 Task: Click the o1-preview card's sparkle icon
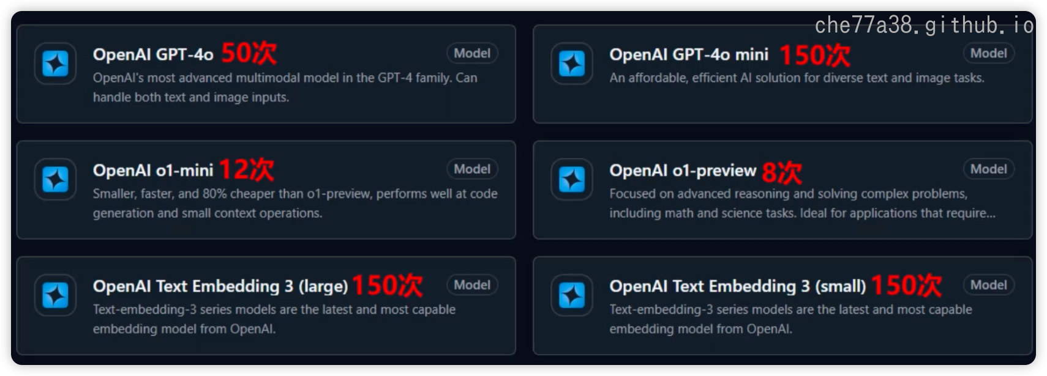572,180
